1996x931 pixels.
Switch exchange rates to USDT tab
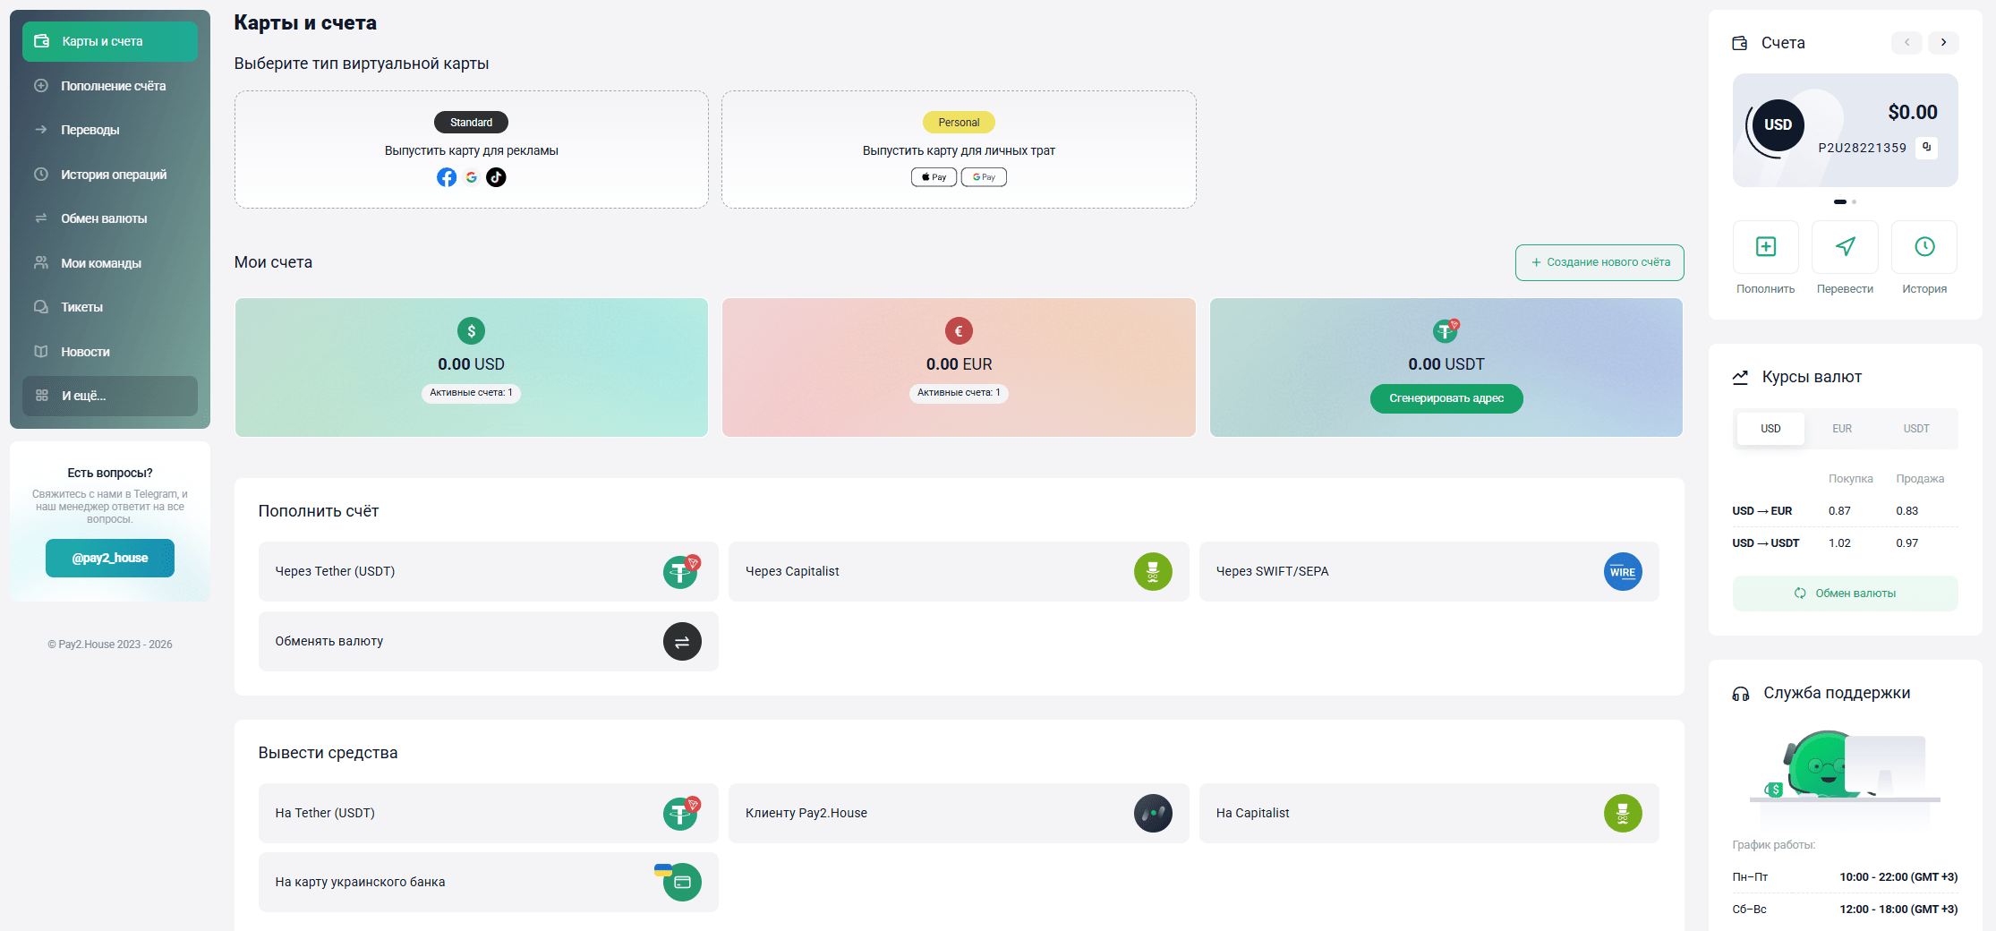1915,429
